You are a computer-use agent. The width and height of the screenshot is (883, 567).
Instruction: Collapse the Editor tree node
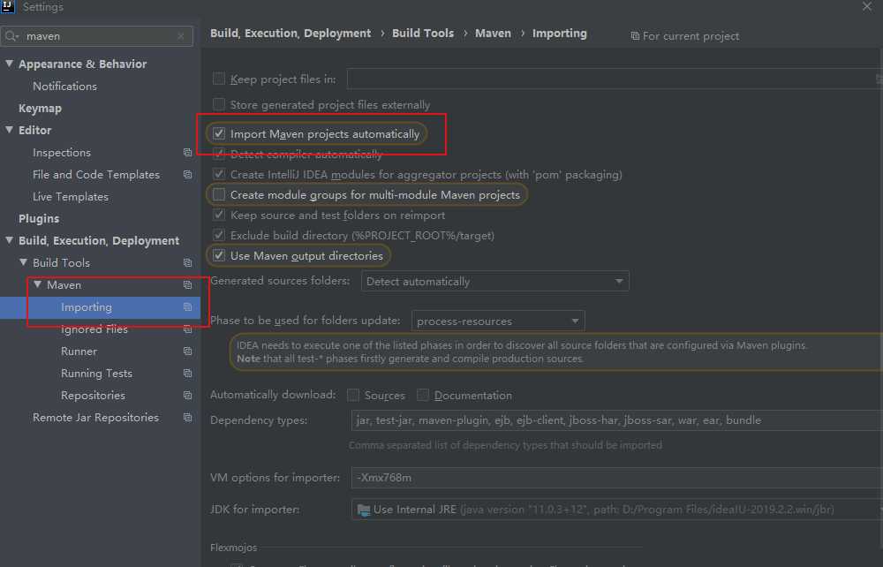pos(10,130)
